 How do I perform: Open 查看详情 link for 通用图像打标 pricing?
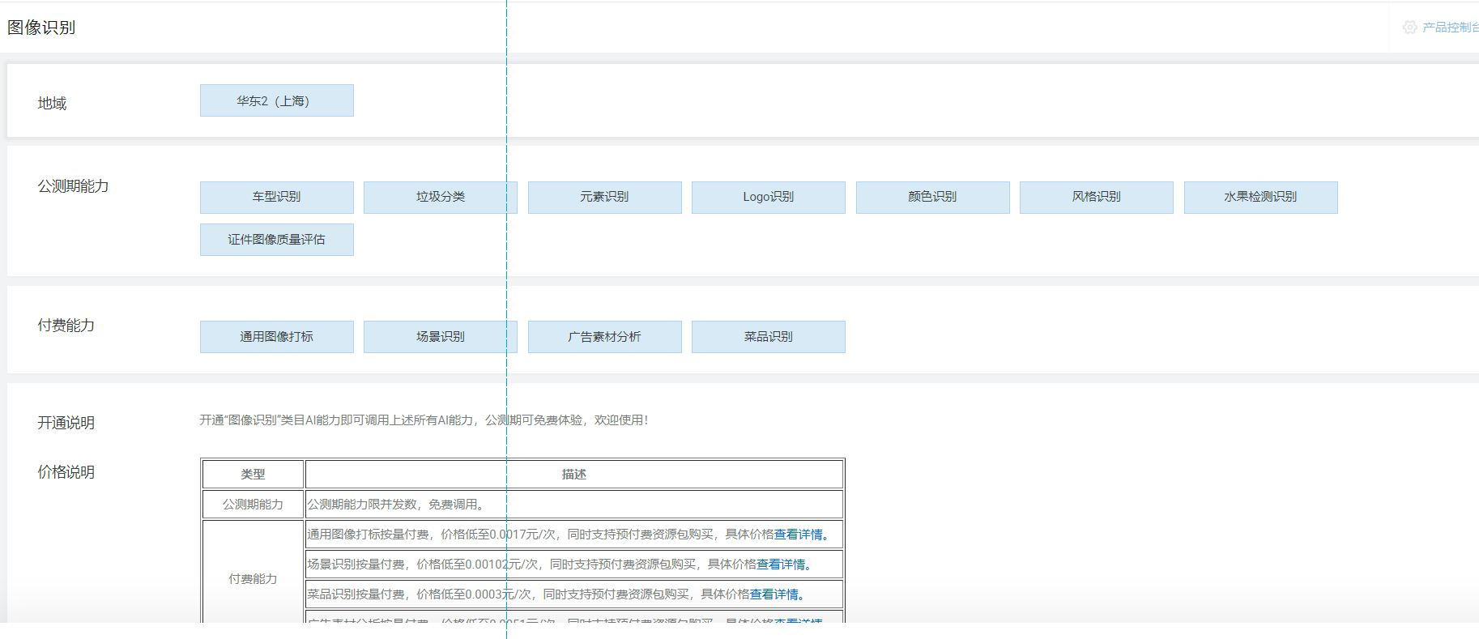[798, 535]
